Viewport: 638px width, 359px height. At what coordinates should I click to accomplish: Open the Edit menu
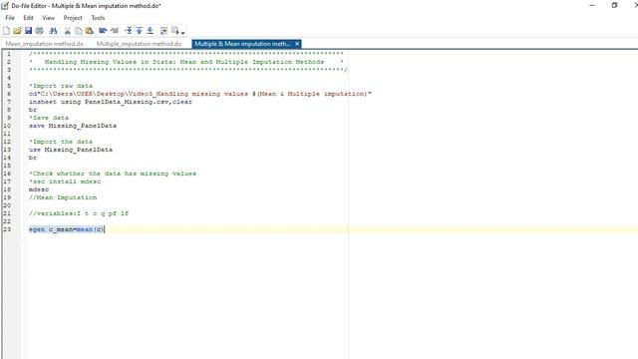[28, 18]
